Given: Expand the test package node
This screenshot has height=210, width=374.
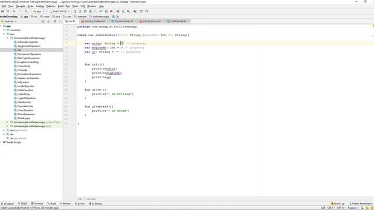Looking at the screenshot, I should 8,126.
